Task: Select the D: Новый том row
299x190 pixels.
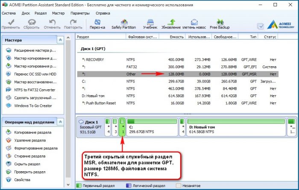Action: click(x=178, y=96)
